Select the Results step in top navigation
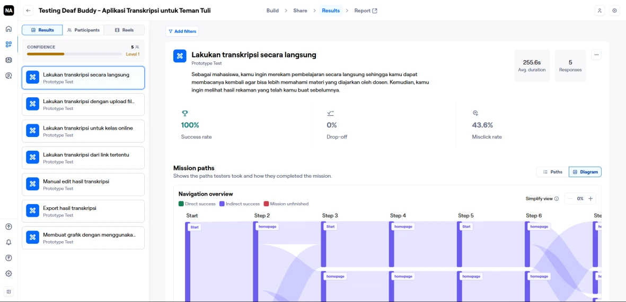 (x=331, y=11)
